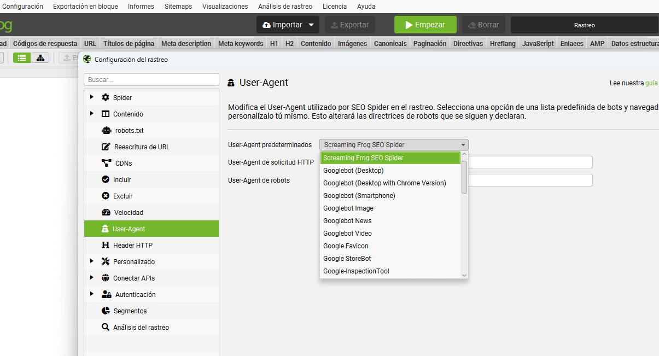
Task: Open the Licencia menu
Action: coord(335,7)
